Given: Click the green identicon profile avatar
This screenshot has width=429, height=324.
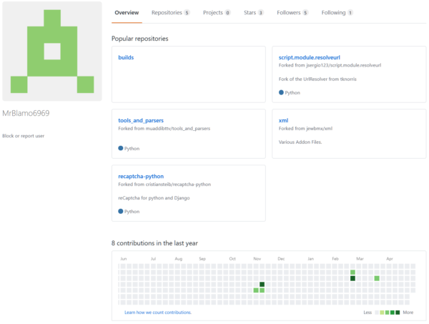Looking at the screenshot, I should click(x=52, y=51).
